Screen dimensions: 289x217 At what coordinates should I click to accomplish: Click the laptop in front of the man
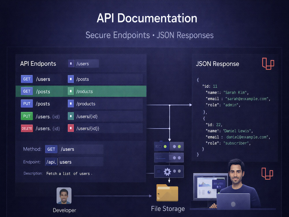[x=233, y=201]
